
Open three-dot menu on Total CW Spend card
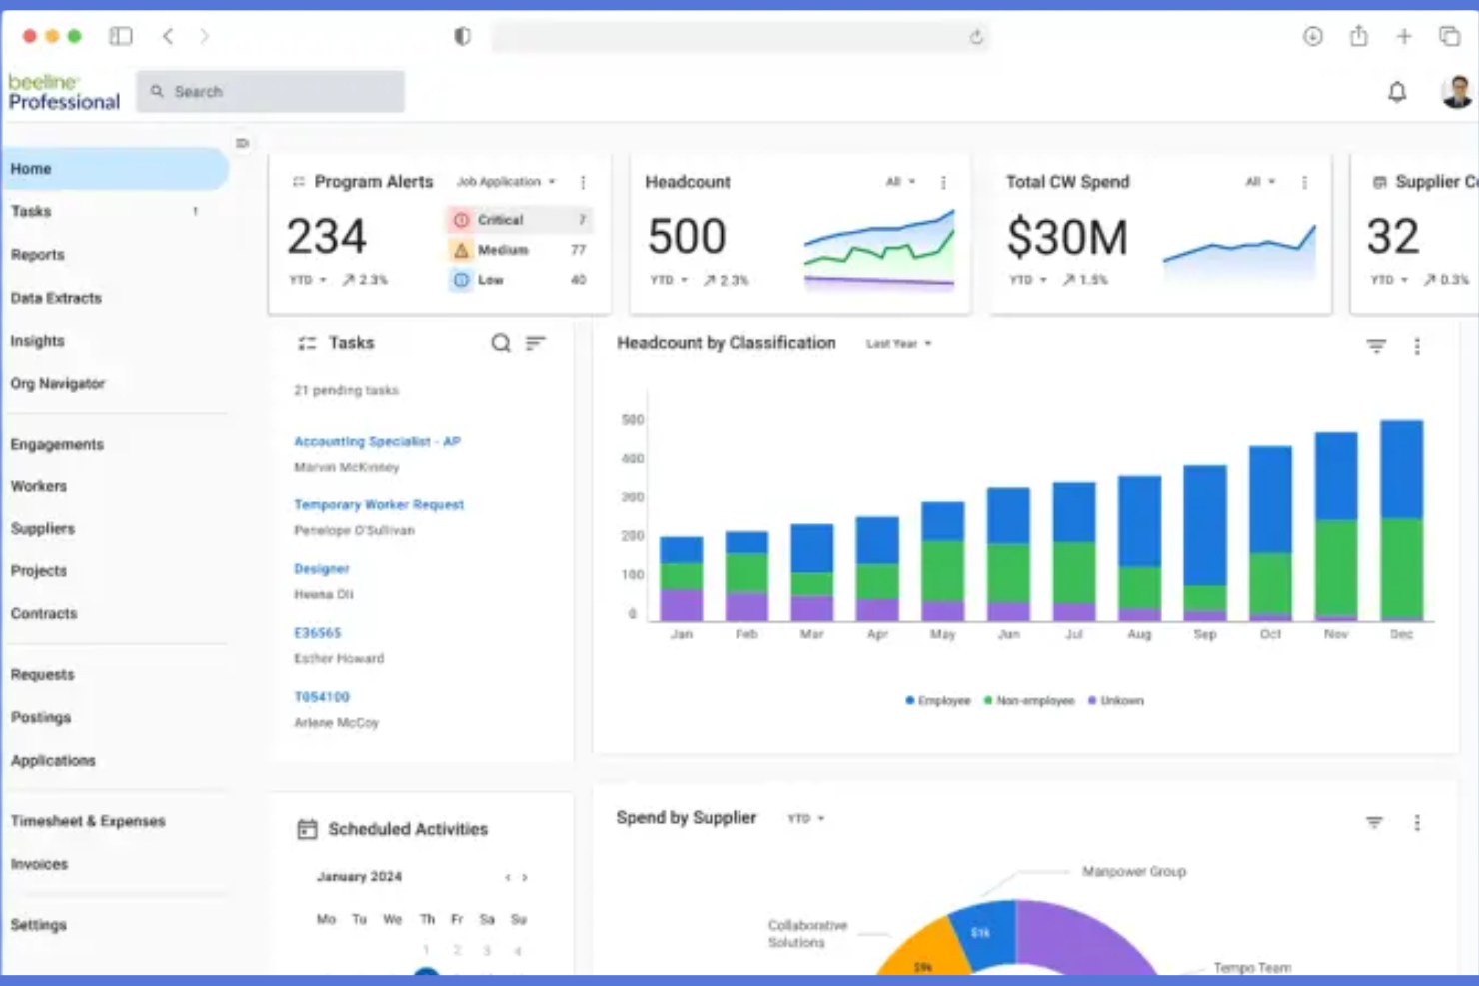click(x=1304, y=182)
